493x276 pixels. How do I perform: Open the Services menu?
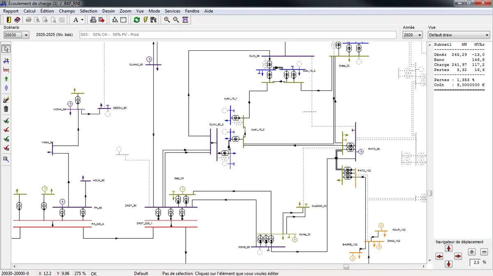click(x=172, y=11)
